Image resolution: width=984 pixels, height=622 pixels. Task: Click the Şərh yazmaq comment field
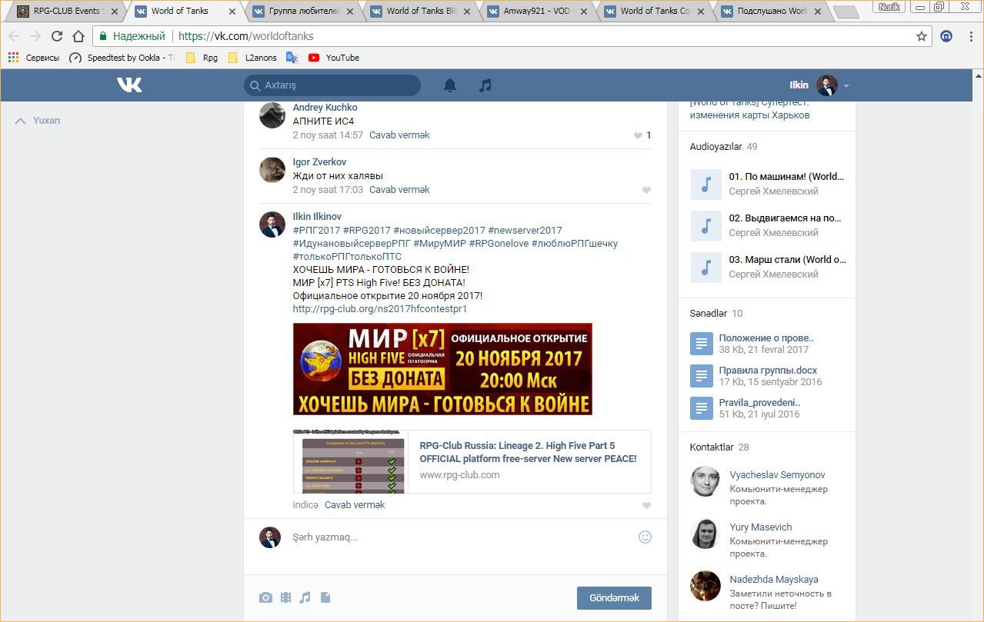click(458, 537)
